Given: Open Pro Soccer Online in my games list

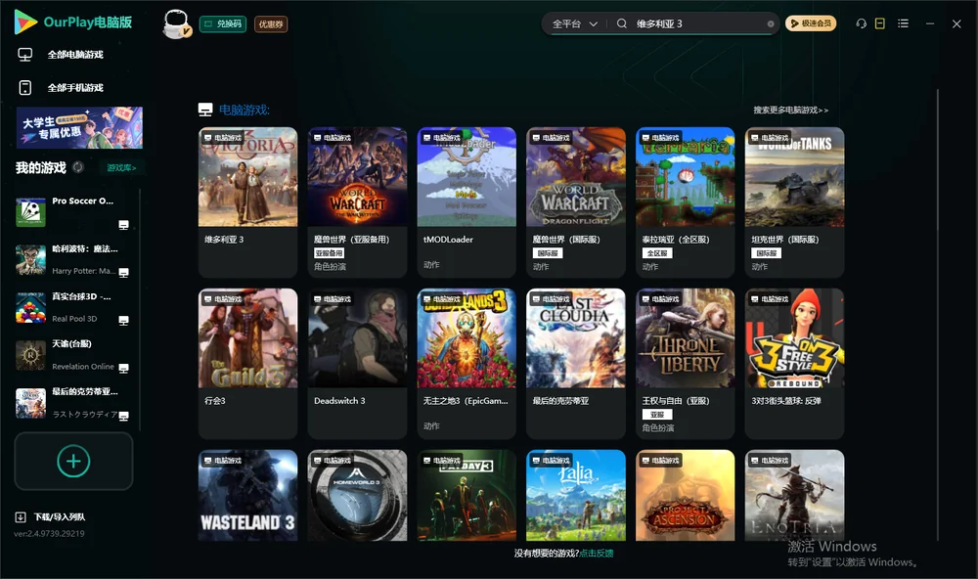Looking at the screenshot, I should 73,212.
